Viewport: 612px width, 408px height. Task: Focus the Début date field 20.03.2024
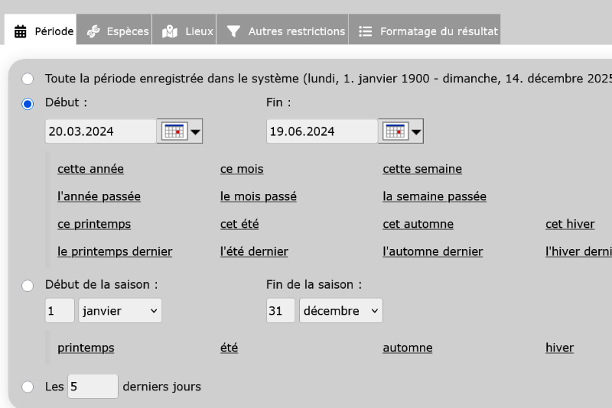click(x=101, y=131)
